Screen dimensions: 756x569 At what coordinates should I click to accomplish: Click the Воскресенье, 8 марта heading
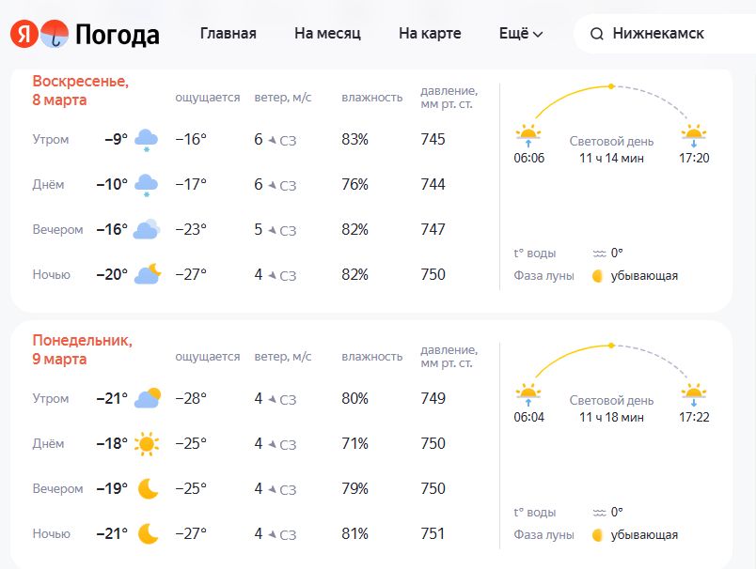80,90
